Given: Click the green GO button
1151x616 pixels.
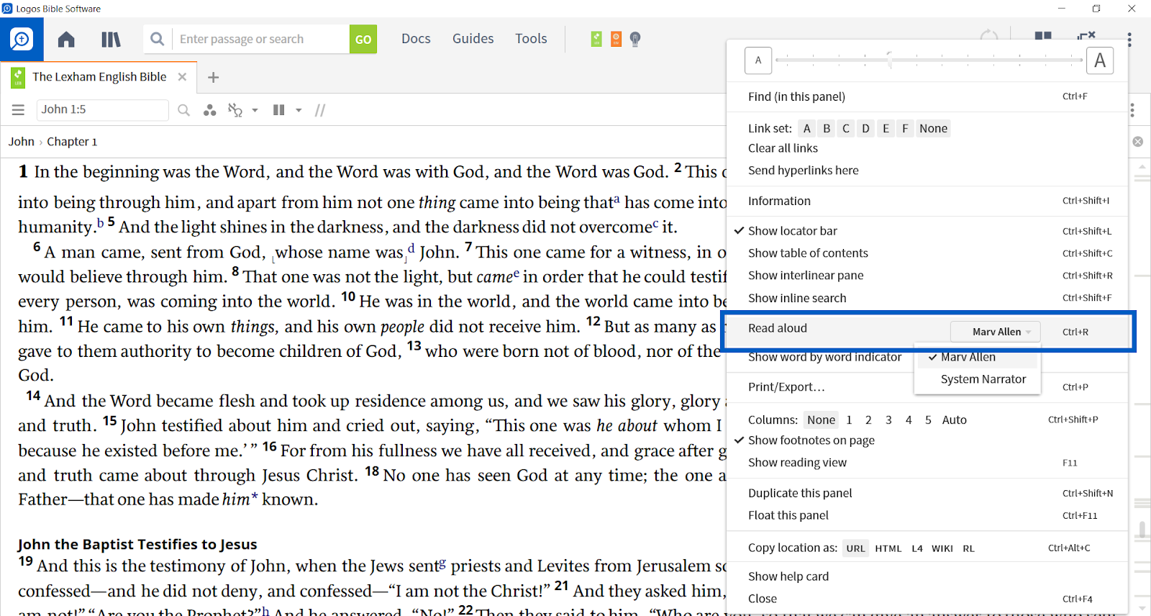Looking at the screenshot, I should click(363, 39).
